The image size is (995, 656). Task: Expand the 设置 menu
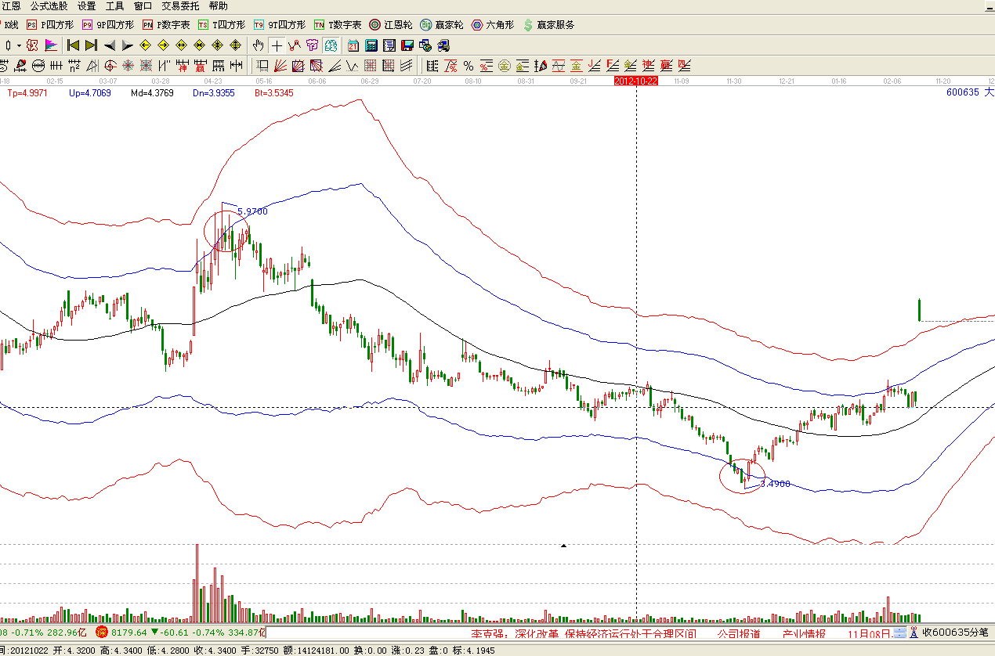[x=86, y=5]
